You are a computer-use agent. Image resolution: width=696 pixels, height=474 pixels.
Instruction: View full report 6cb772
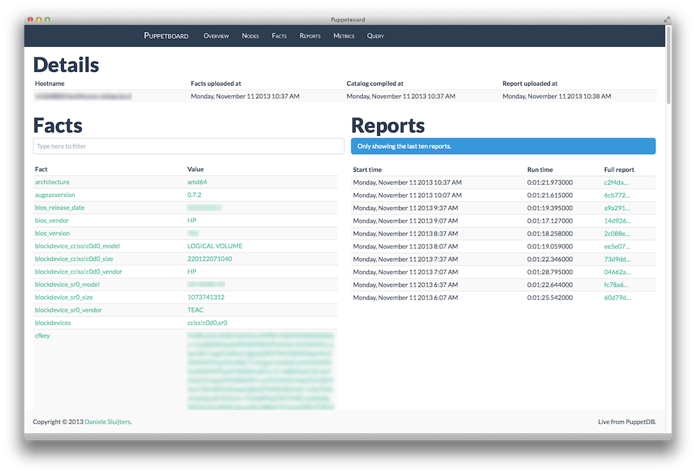616,195
